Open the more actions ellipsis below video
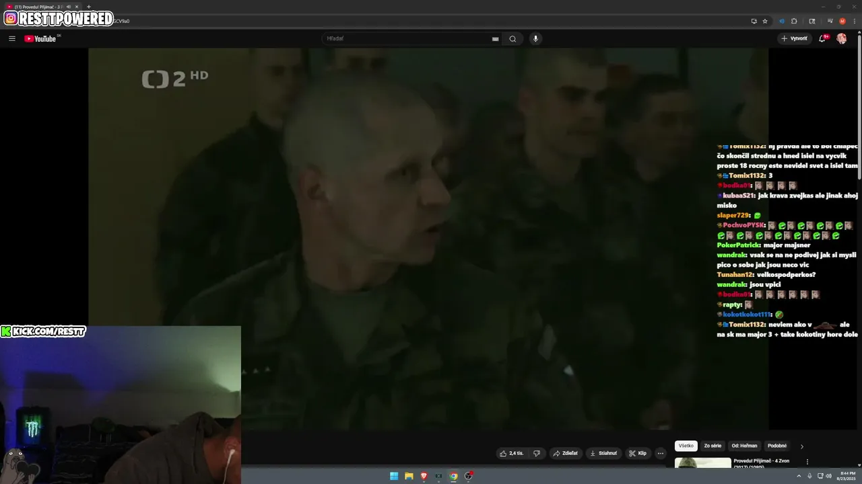Image resolution: width=862 pixels, height=484 pixels. pos(661,453)
